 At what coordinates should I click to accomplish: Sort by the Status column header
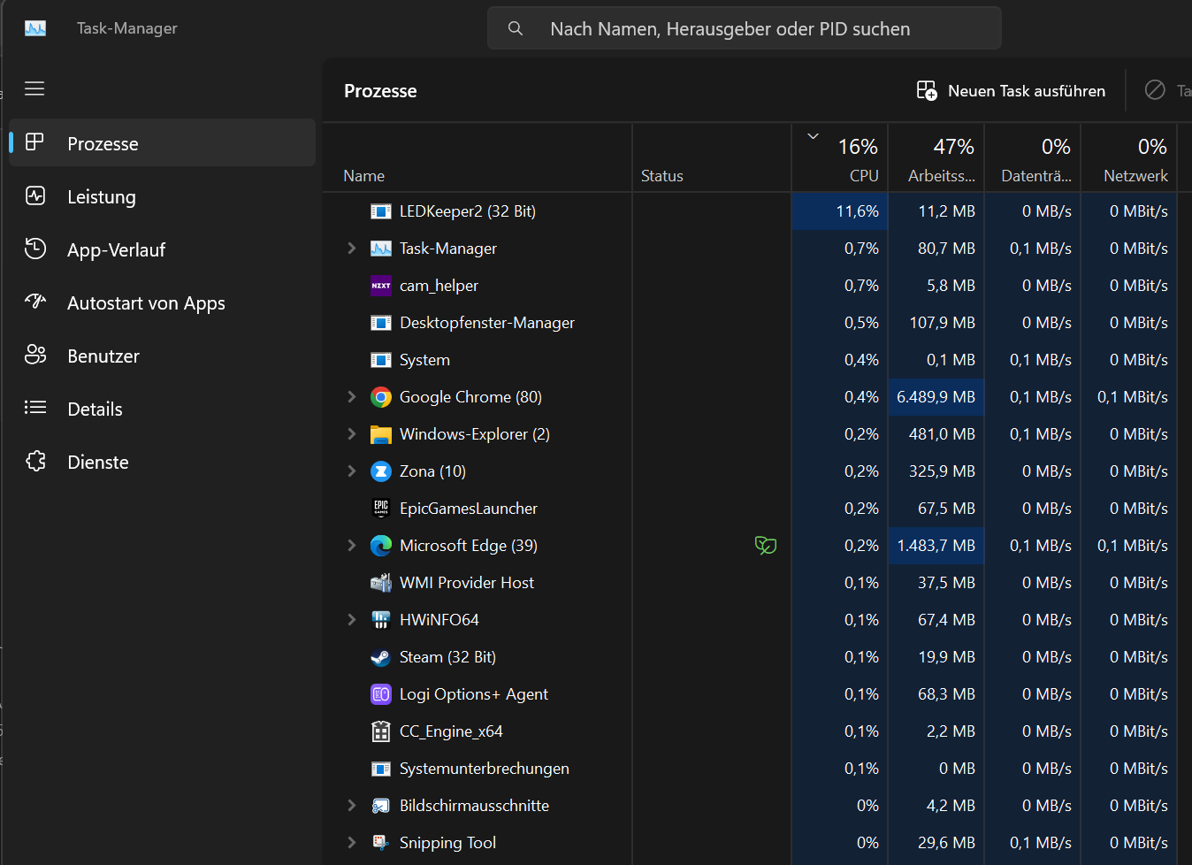[712, 157]
